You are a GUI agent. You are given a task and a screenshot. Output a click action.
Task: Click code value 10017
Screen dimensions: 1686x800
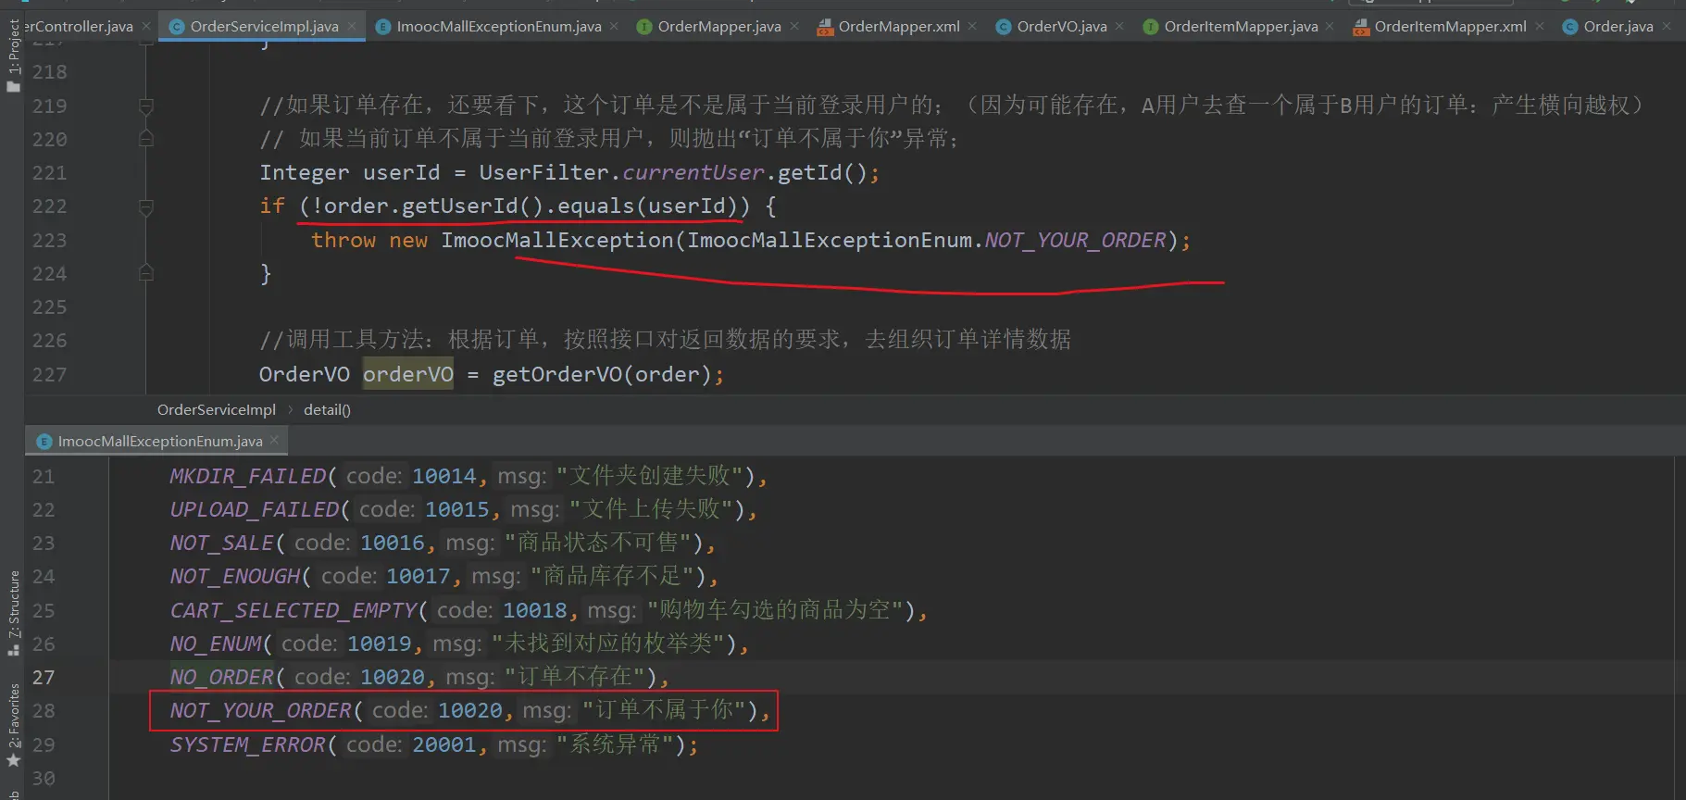418,576
